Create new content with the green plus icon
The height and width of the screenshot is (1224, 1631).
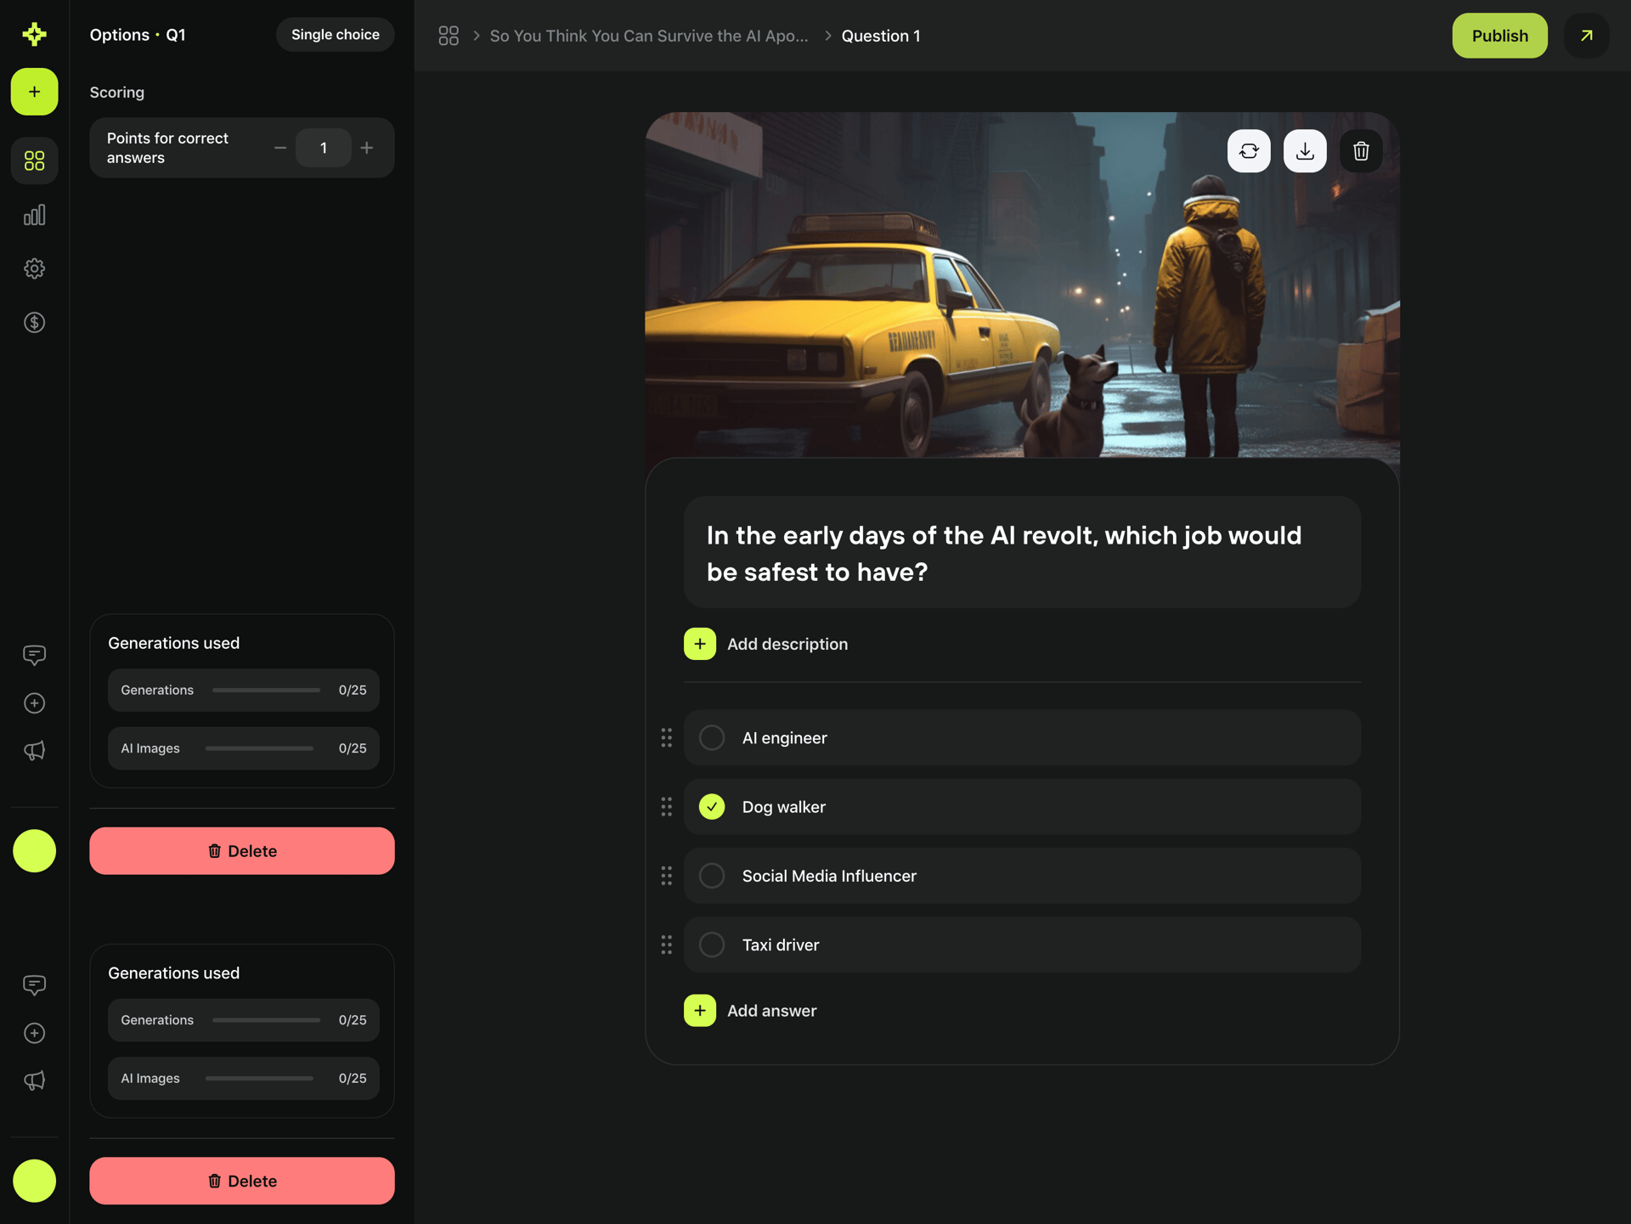(x=34, y=92)
